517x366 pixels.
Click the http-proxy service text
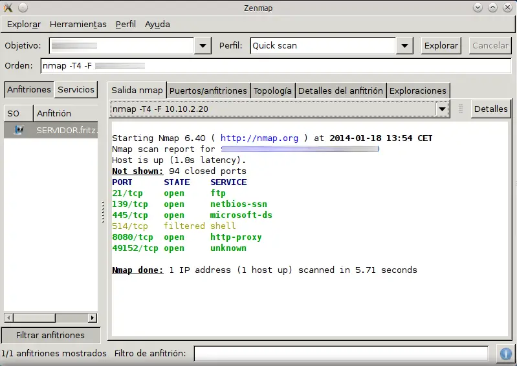click(x=236, y=237)
